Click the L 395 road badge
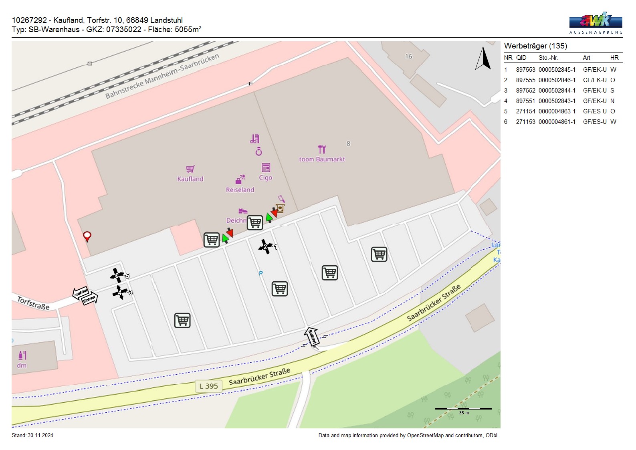 (209, 386)
